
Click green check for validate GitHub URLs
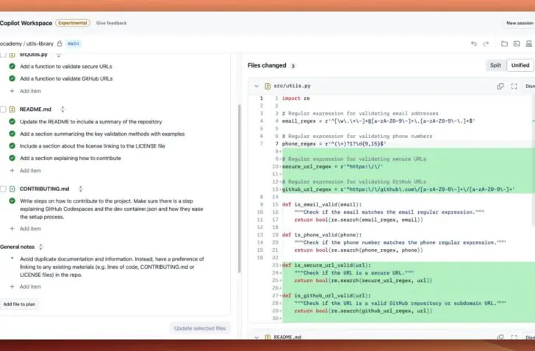coord(12,79)
